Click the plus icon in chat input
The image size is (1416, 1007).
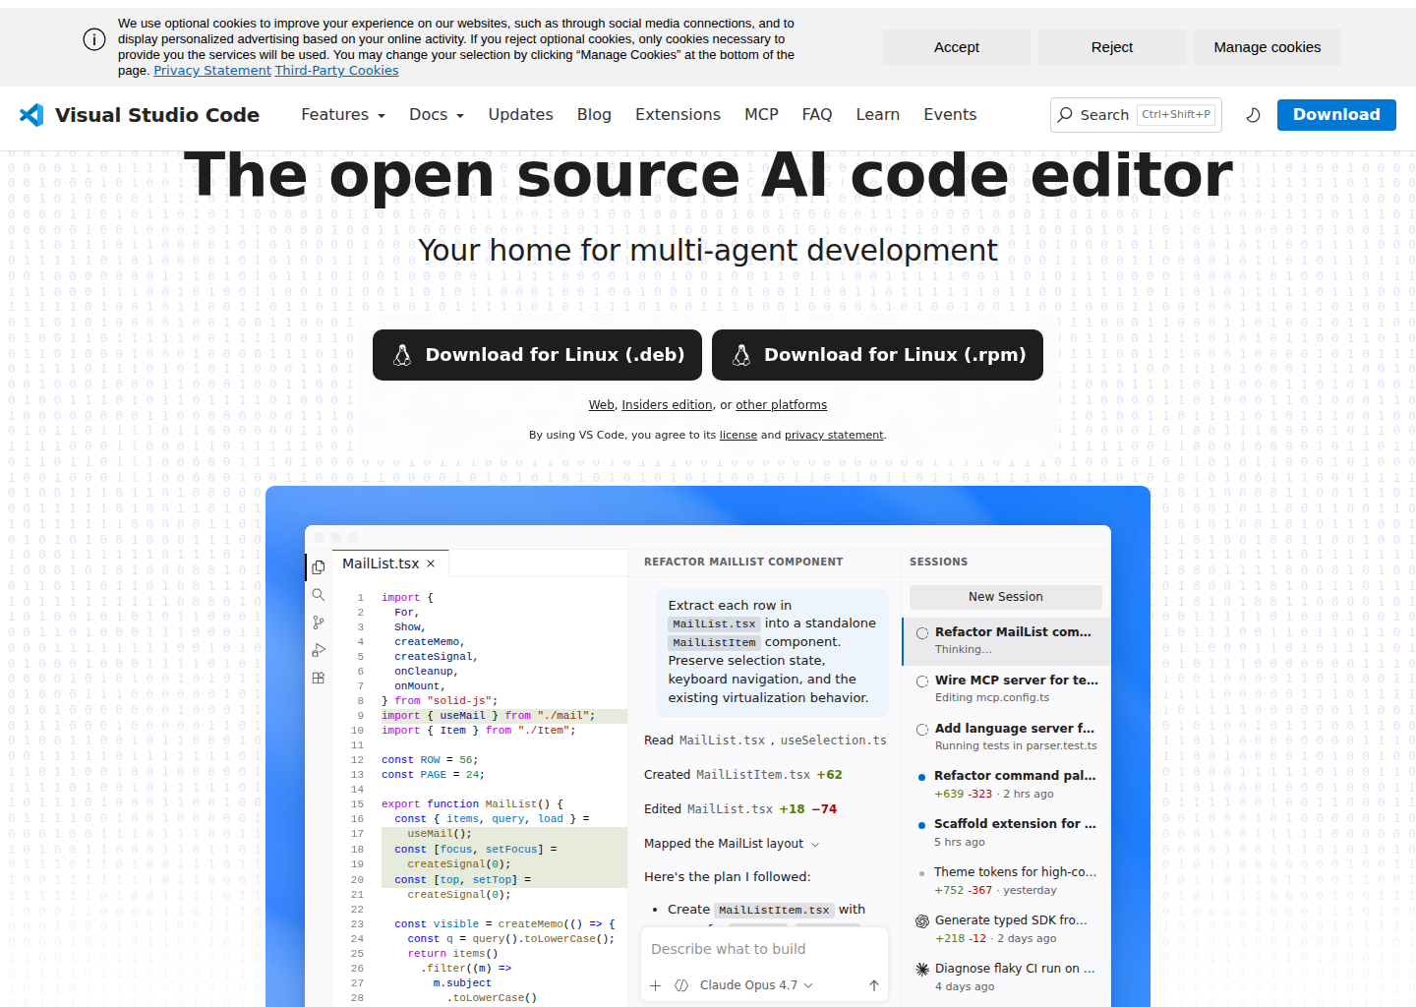click(x=656, y=985)
